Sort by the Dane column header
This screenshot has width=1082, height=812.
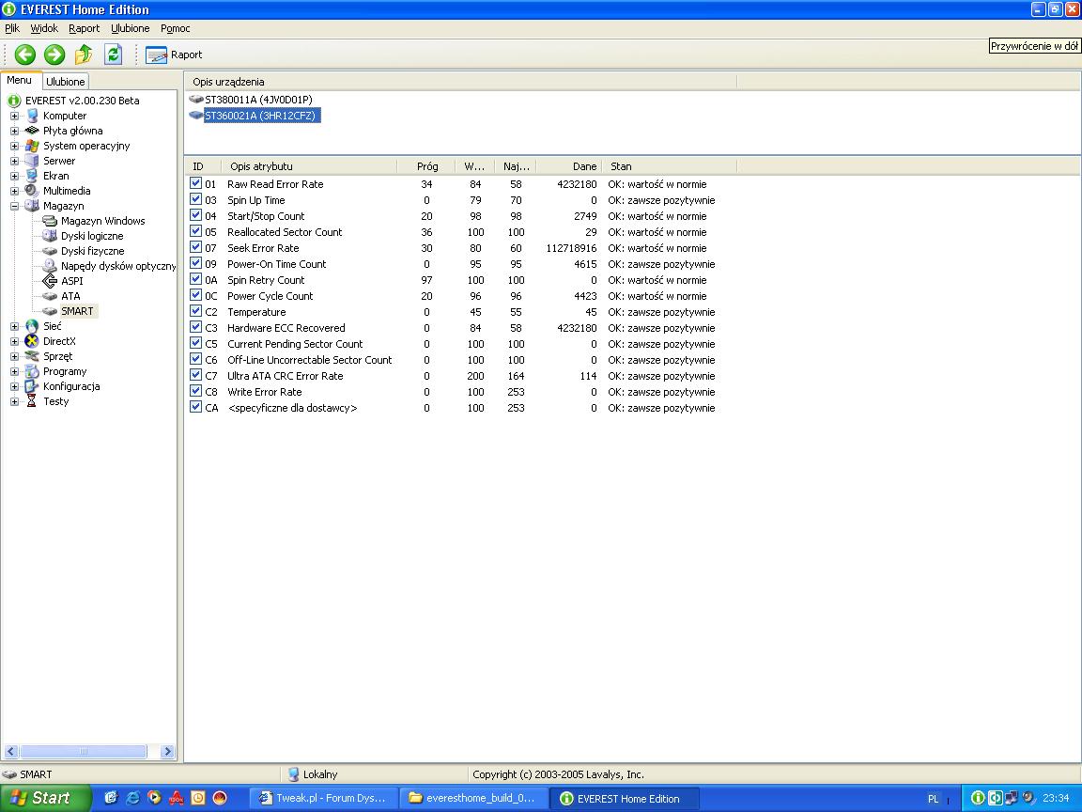(568, 166)
